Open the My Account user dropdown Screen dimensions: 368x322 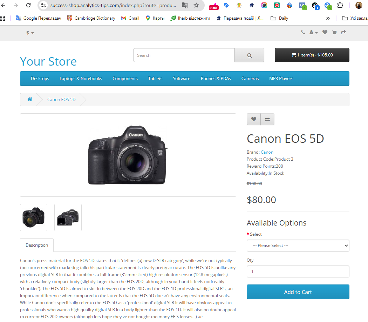313,32
